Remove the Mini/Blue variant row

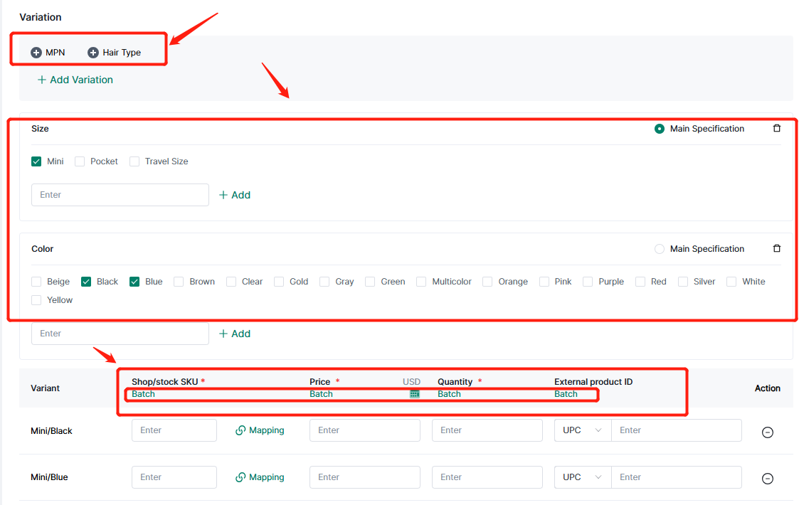click(x=767, y=479)
